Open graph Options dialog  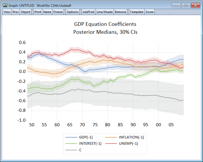[73, 12]
